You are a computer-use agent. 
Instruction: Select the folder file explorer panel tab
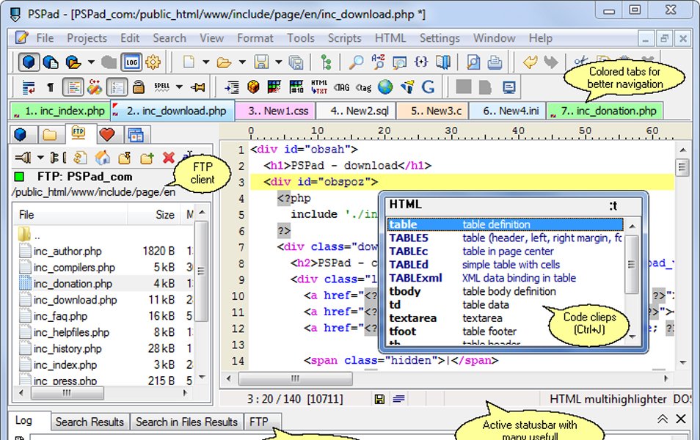(50, 134)
